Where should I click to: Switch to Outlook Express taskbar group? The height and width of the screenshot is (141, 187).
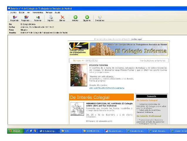tap(49, 131)
